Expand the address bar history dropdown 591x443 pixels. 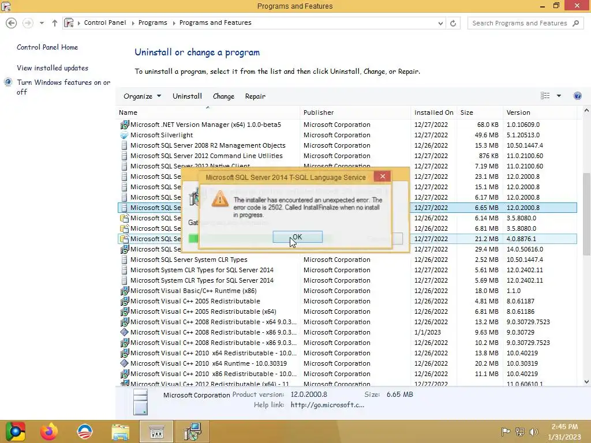pos(440,23)
